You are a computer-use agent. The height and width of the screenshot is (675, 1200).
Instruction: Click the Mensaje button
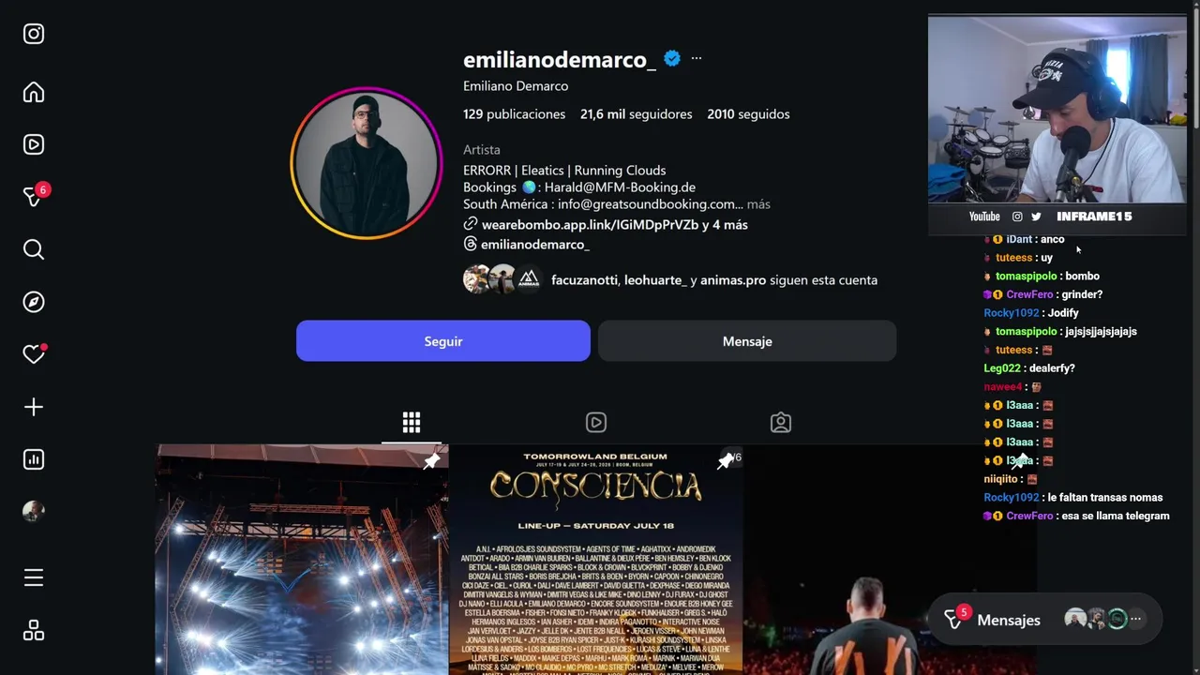pyautogui.click(x=747, y=341)
